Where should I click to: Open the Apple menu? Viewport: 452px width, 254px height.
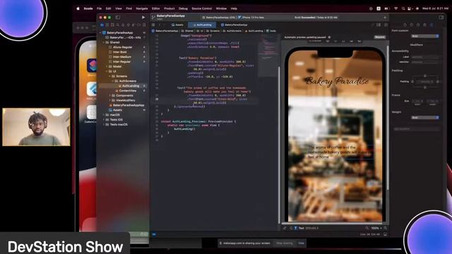pyautogui.click(x=78, y=8)
